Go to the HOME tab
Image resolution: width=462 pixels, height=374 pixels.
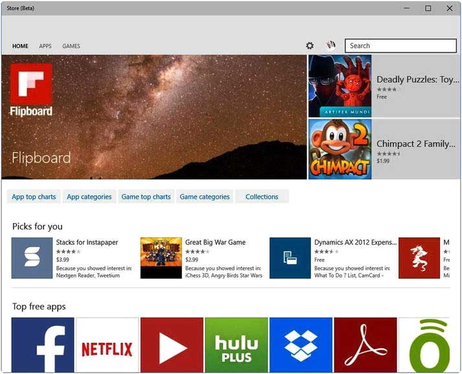[x=20, y=47]
